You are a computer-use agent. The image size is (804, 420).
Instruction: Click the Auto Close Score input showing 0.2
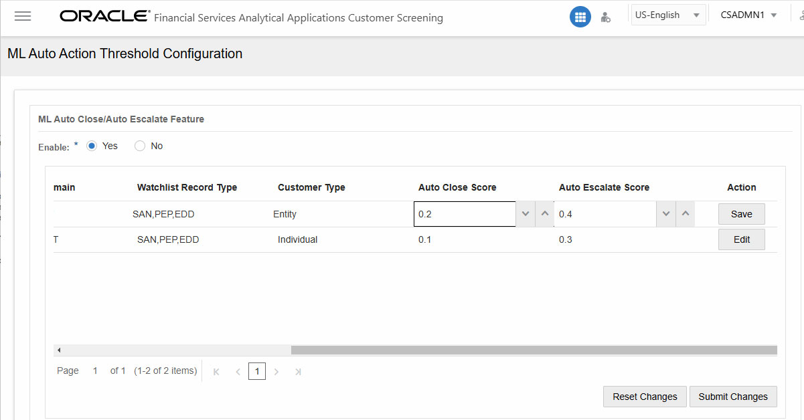pyautogui.click(x=464, y=213)
